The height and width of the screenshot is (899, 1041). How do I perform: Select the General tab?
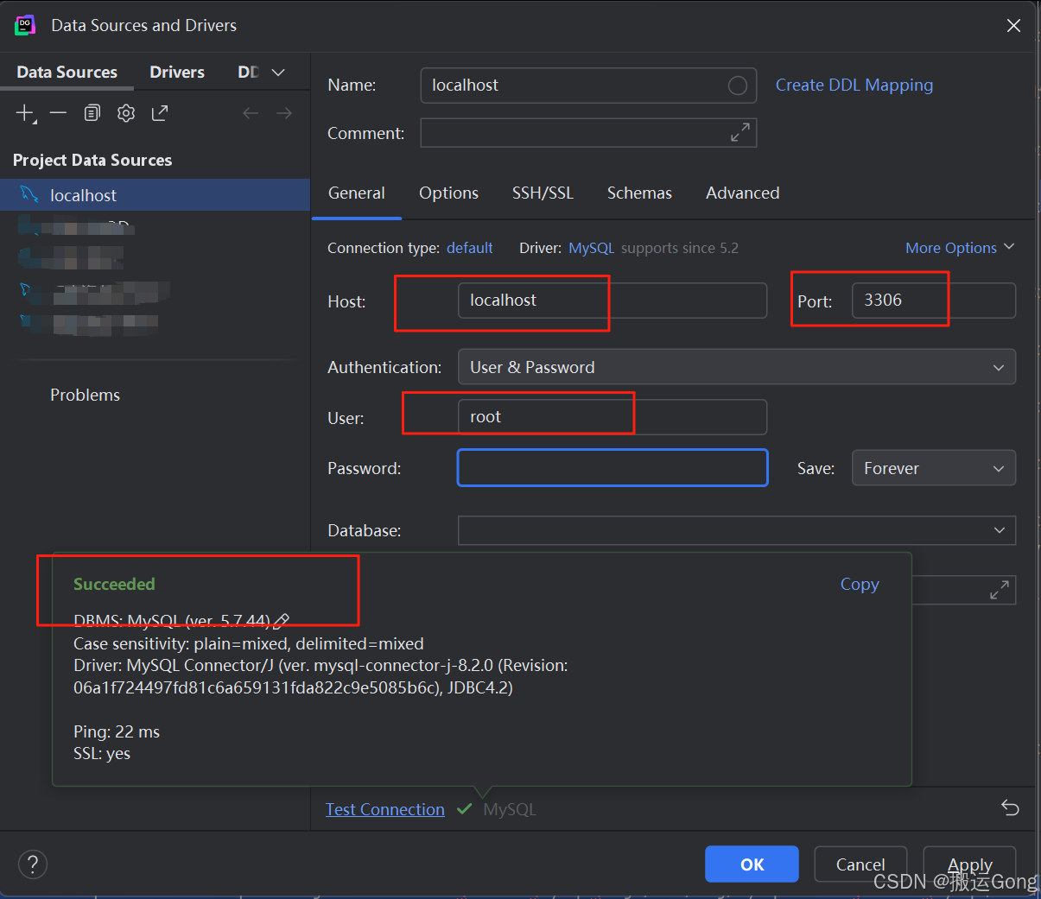tap(357, 193)
